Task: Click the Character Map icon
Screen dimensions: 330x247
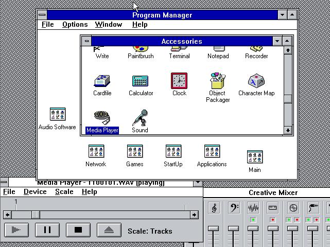Action: [x=256, y=81]
